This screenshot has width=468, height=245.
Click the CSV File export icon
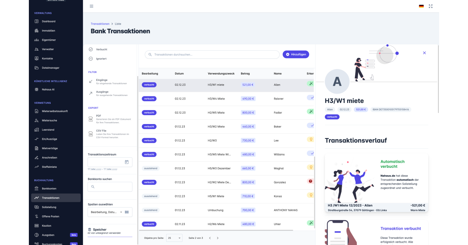91,134
